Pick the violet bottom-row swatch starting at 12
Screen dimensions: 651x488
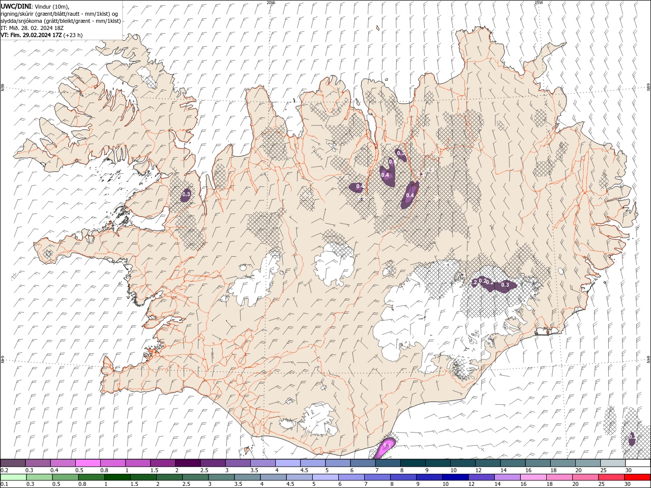pyautogui.click(x=482, y=477)
